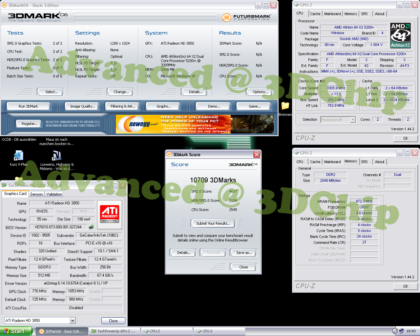The image size is (420, 336).
Task: Open the ATI Radeon HD 3850 GPU dropdown
Action: [40, 321]
